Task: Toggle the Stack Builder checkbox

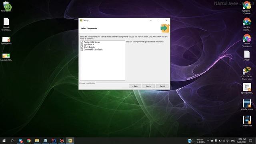Action: [82, 47]
